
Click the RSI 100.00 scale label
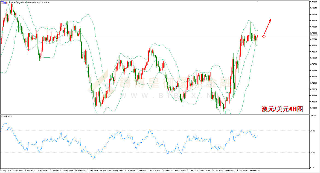point(313,116)
